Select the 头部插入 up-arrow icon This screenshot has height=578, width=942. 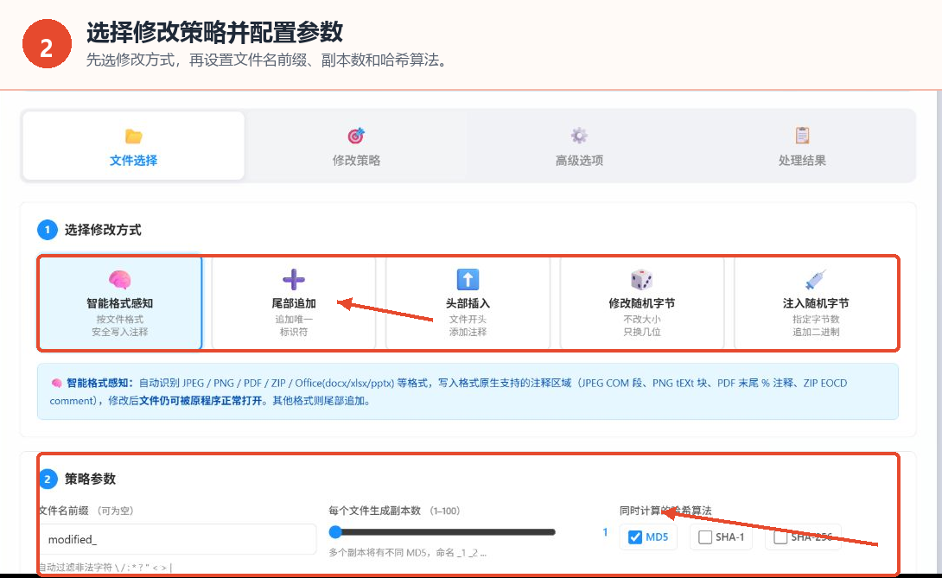point(468,279)
